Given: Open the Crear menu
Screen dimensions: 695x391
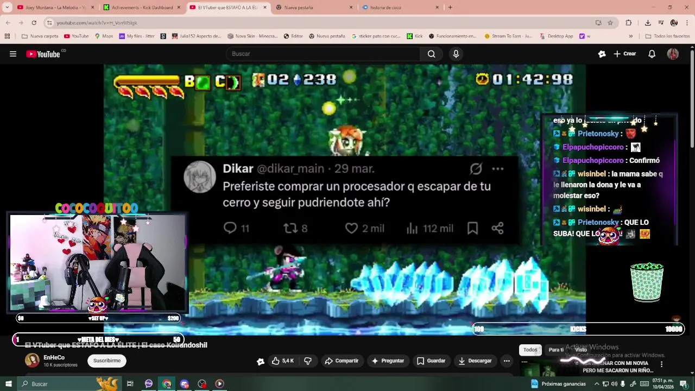Looking at the screenshot, I should point(625,54).
